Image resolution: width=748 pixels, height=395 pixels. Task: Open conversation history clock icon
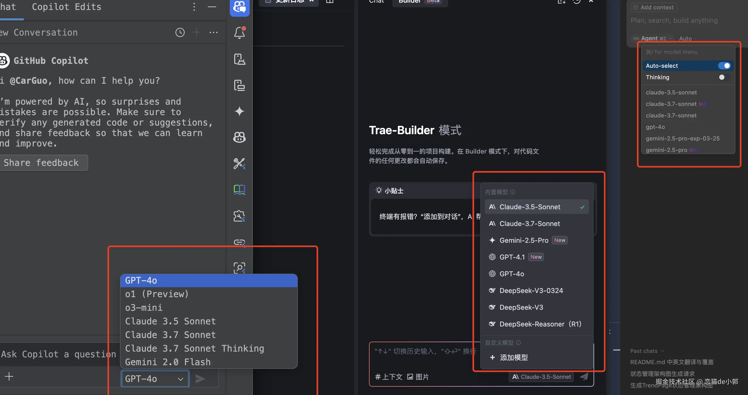[180, 32]
